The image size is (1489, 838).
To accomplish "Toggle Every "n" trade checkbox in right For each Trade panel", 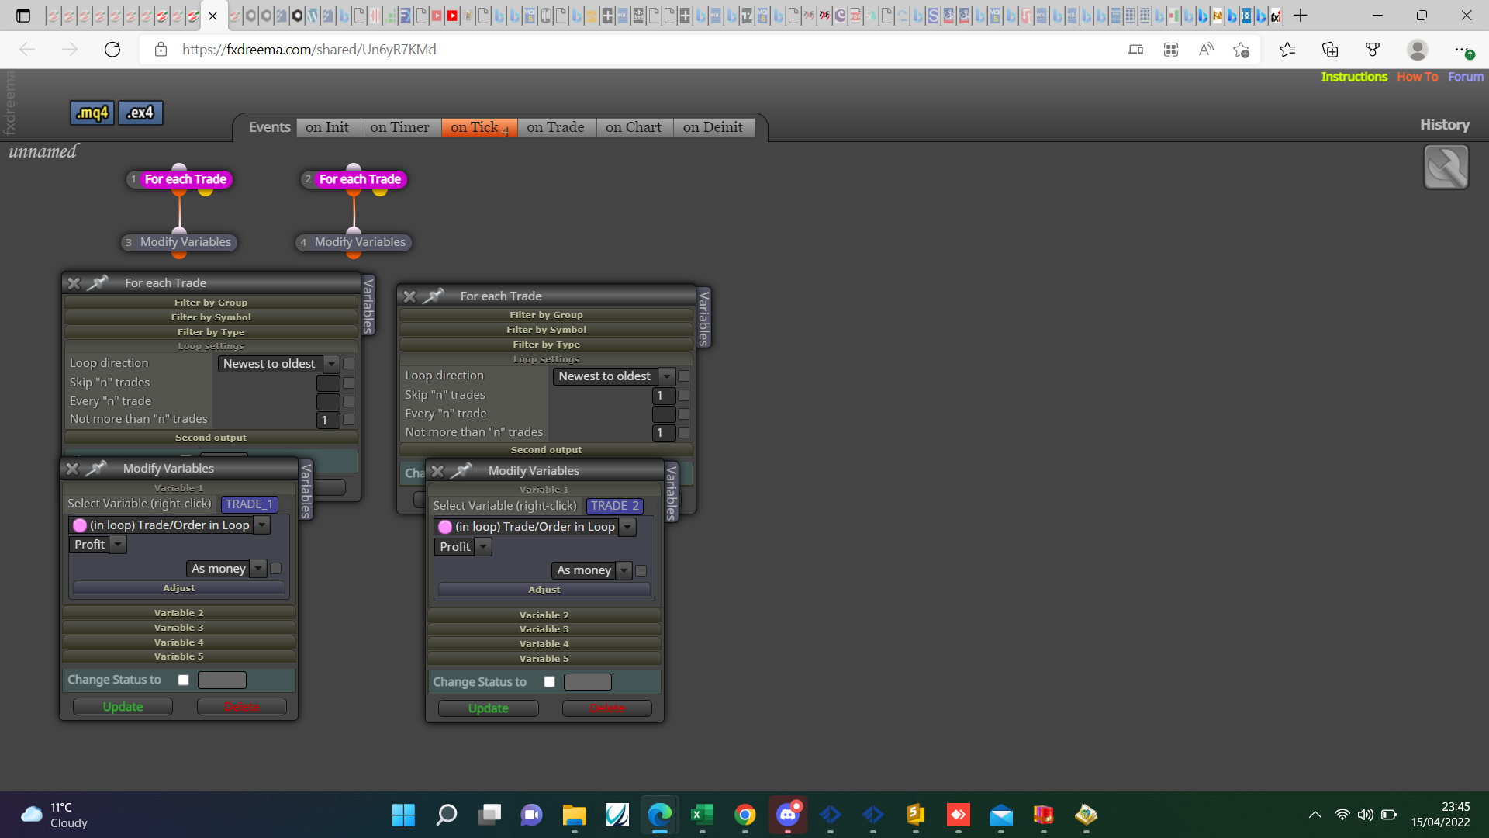I will pyautogui.click(x=684, y=414).
